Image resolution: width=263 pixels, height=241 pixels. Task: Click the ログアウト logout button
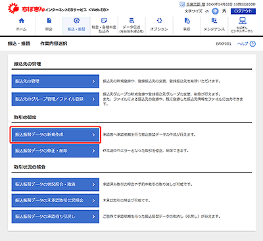(x=243, y=11)
